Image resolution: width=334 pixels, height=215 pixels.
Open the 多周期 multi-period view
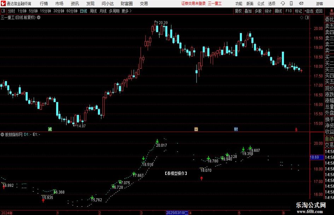pyautogui.click(x=114, y=11)
